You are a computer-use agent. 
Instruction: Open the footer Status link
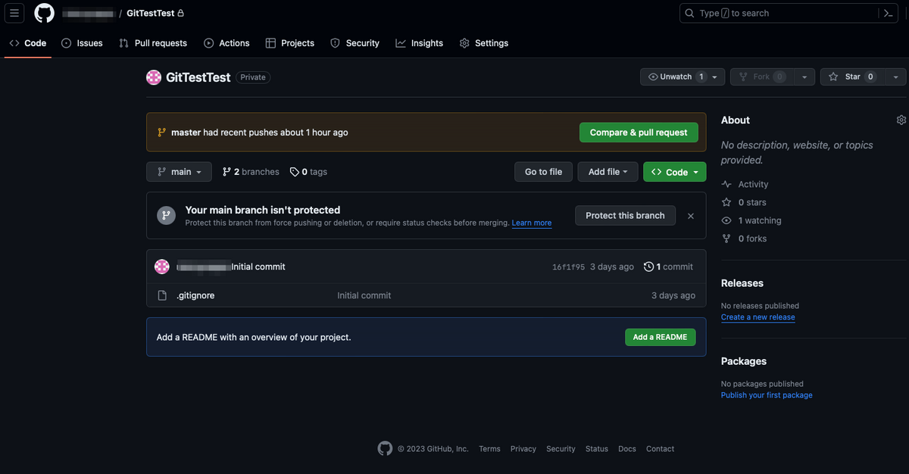tap(597, 449)
